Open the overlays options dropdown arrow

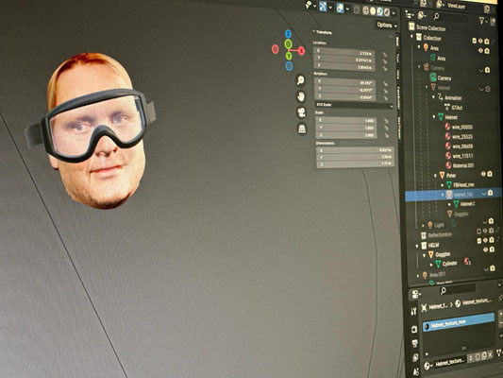pyautogui.click(x=347, y=9)
